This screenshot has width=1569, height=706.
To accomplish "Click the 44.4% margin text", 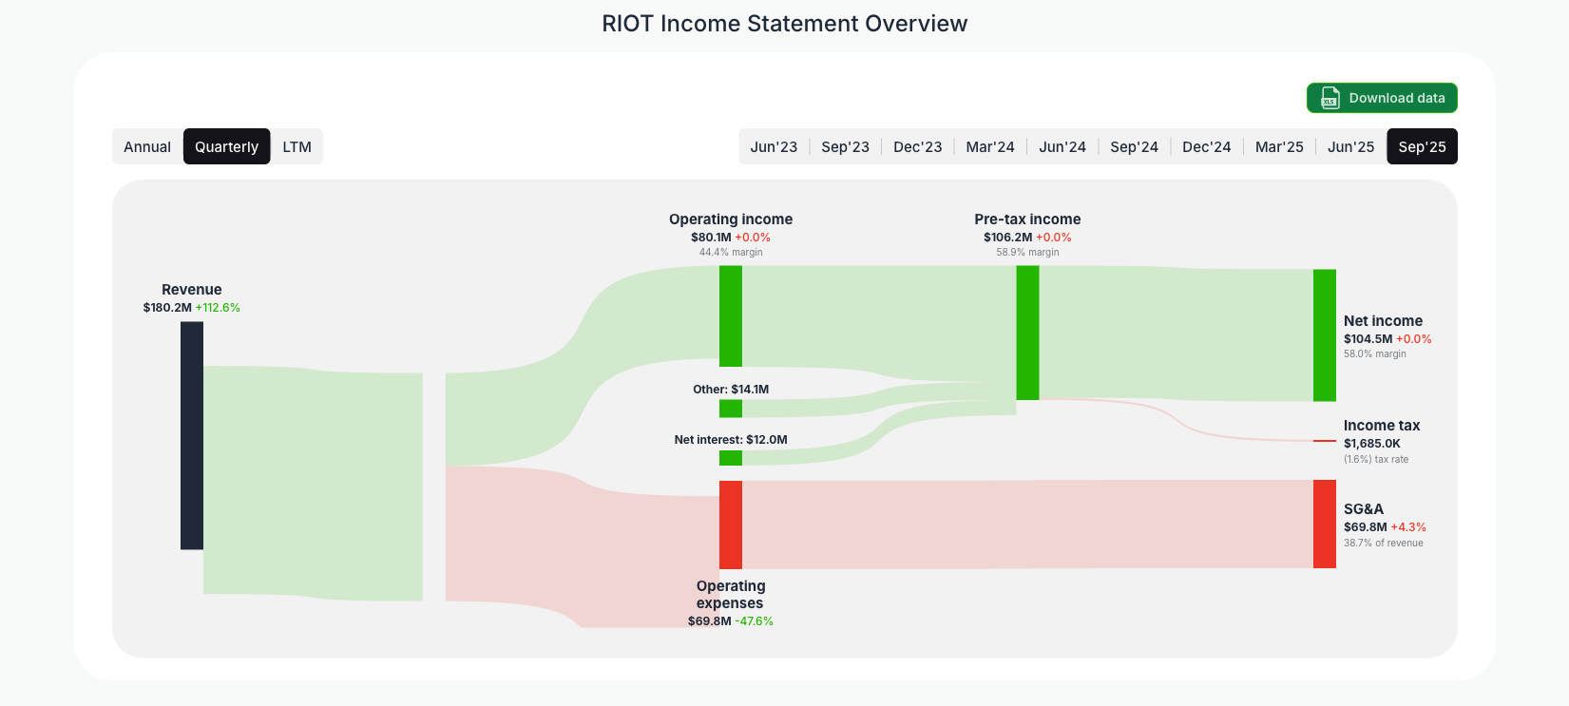I will coord(731,252).
